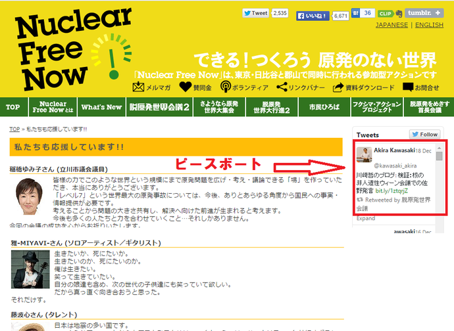Share the page via tumblr button
The width and height of the screenshot is (454, 331).
click(424, 13)
